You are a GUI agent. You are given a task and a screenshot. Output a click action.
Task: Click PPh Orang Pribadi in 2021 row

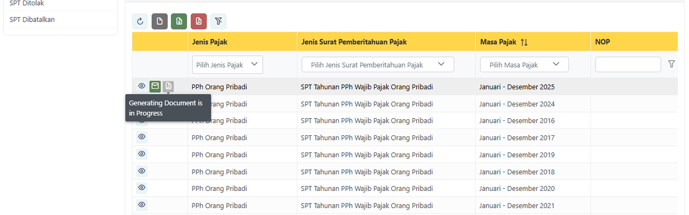pos(219,206)
